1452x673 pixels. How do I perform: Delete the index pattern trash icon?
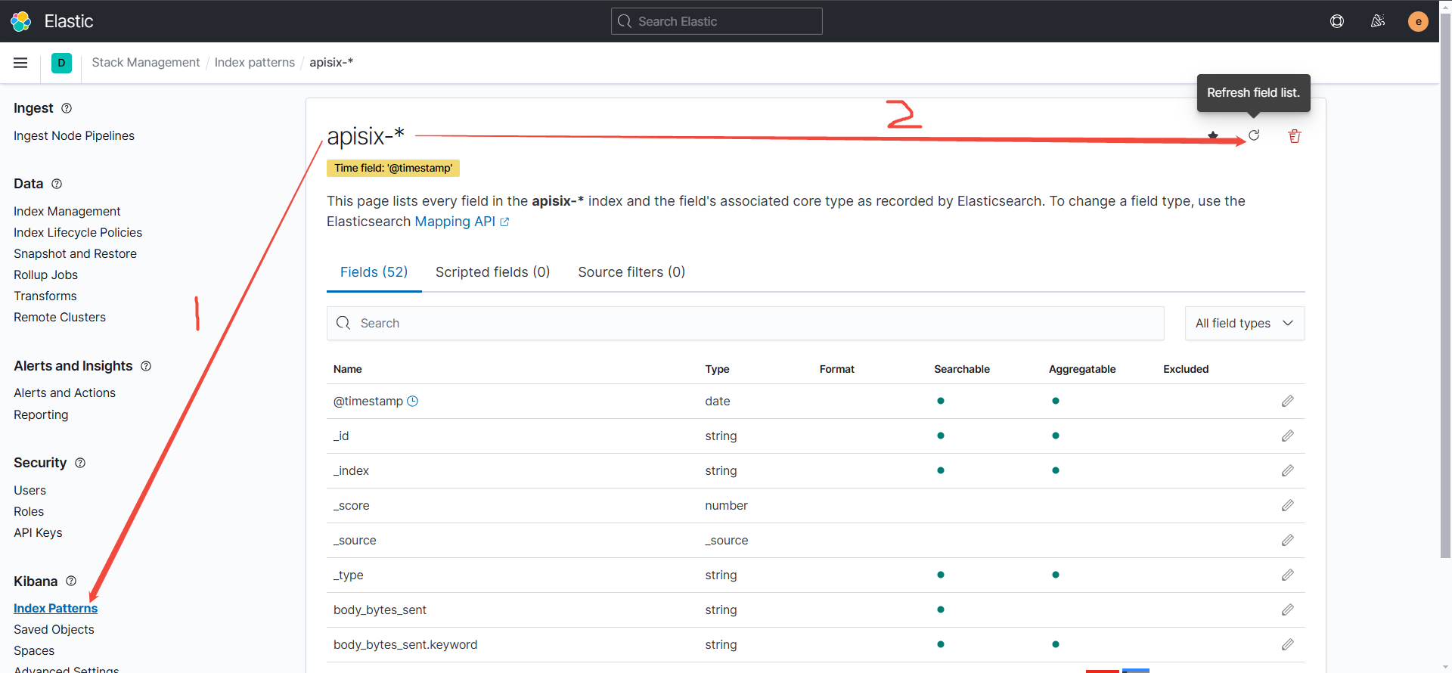(x=1295, y=136)
